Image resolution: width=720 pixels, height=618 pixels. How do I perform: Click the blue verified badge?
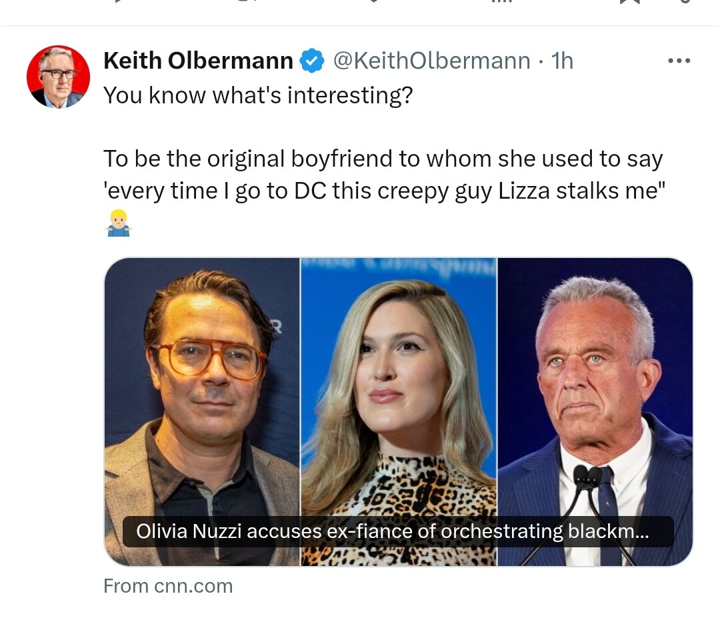pyautogui.click(x=311, y=61)
